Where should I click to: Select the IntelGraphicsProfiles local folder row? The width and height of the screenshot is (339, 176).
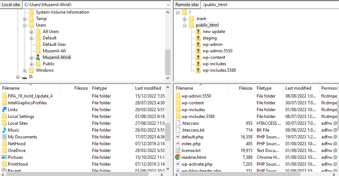[83, 103]
